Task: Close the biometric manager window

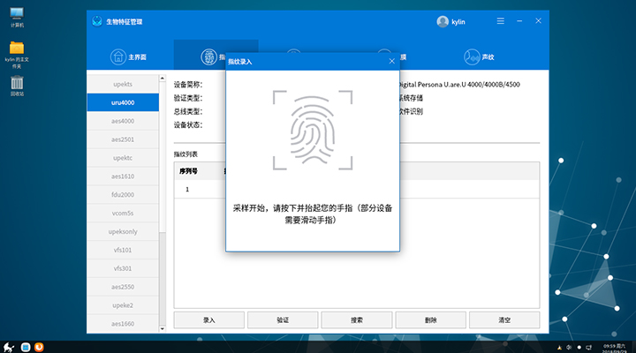Action: click(x=538, y=20)
